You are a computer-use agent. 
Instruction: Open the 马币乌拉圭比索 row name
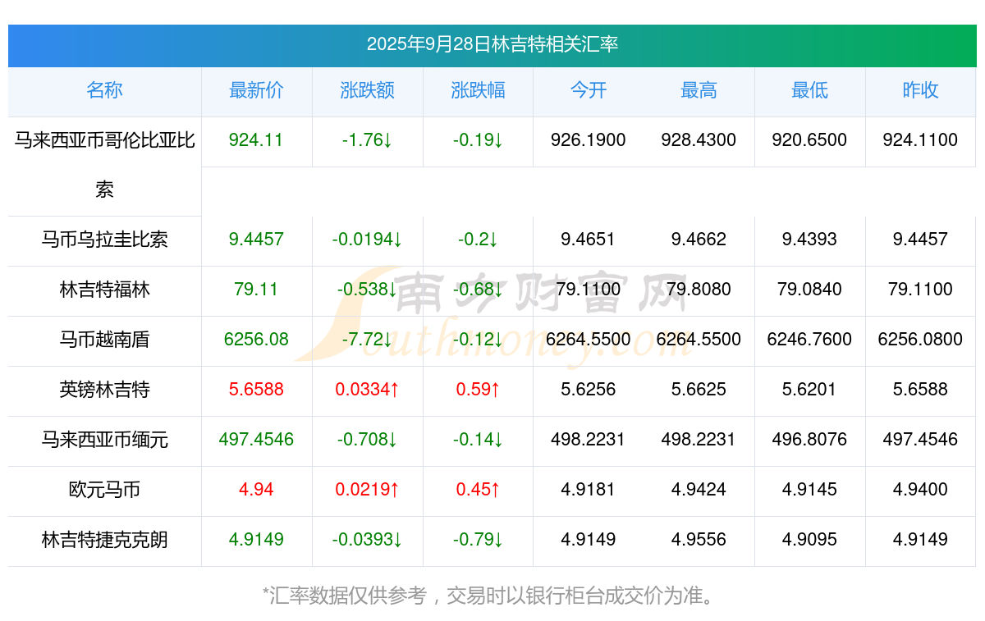(x=104, y=240)
